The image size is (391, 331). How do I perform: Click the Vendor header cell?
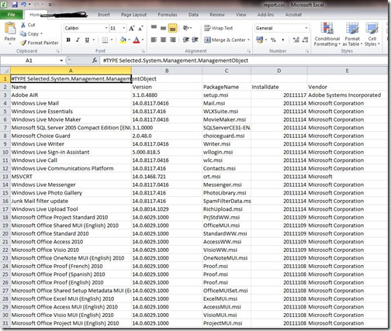click(x=347, y=87)
